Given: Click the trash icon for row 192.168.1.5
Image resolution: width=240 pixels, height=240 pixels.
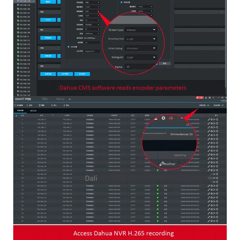Looking at the screenshot, I should pos(217,119).
